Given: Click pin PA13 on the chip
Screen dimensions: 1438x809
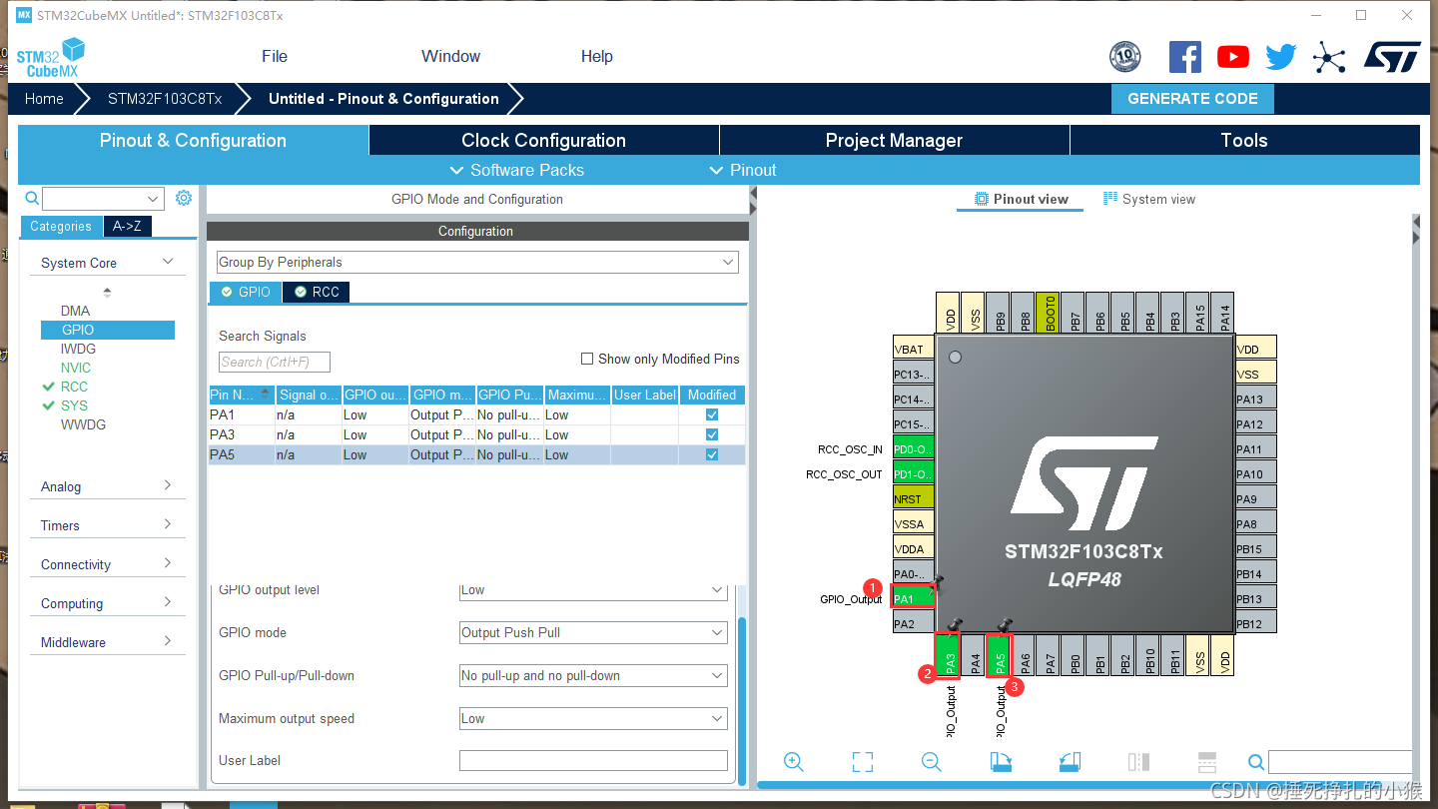Looking at the screenshot, I should click(x=1255, y=399).
